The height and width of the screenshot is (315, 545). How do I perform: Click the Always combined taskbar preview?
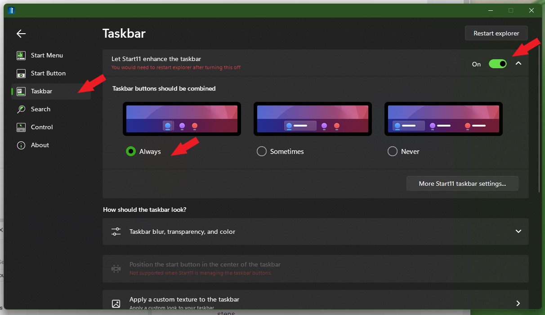[x=182, y=119]
